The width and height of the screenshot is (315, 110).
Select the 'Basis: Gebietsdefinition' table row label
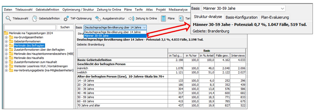click(94, 60)
